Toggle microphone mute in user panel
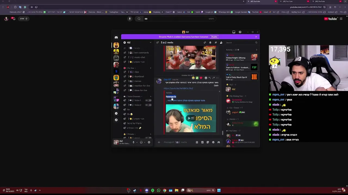 (133, 142)
